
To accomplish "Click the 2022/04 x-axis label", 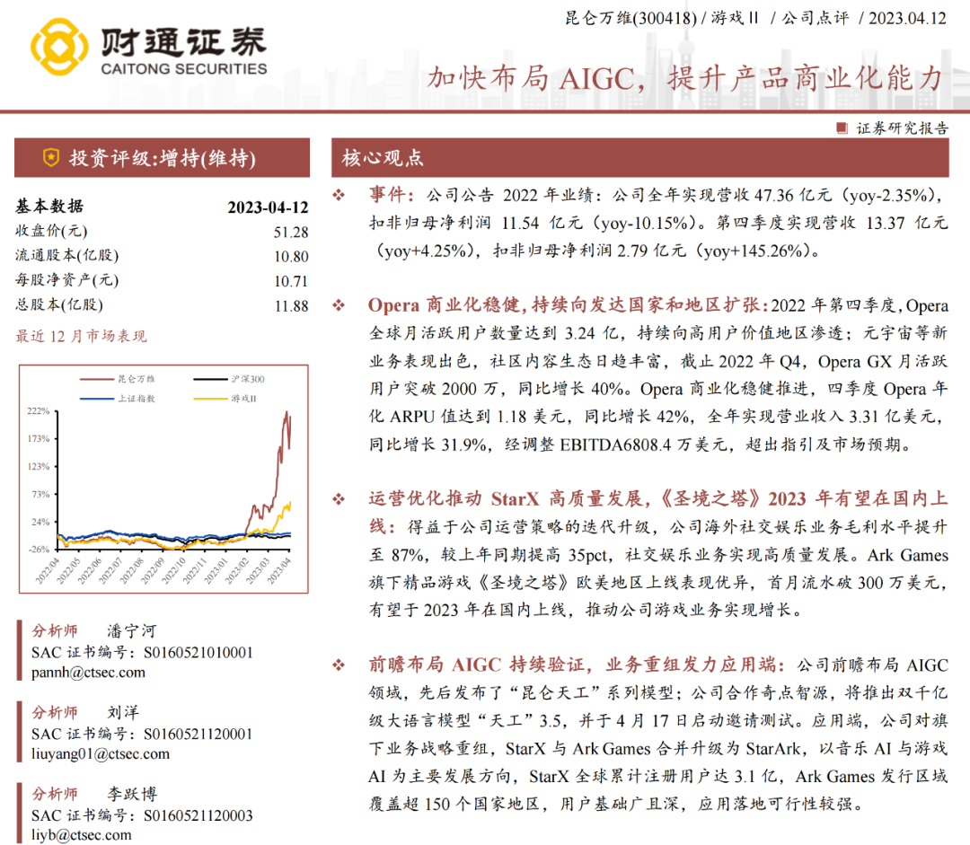I will (x=48, y=570).
